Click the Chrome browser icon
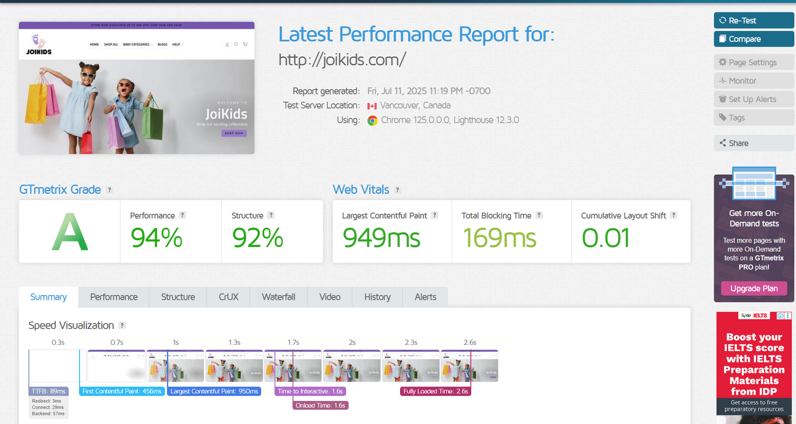This screenshot has height=424, width=796. [373, 120]
